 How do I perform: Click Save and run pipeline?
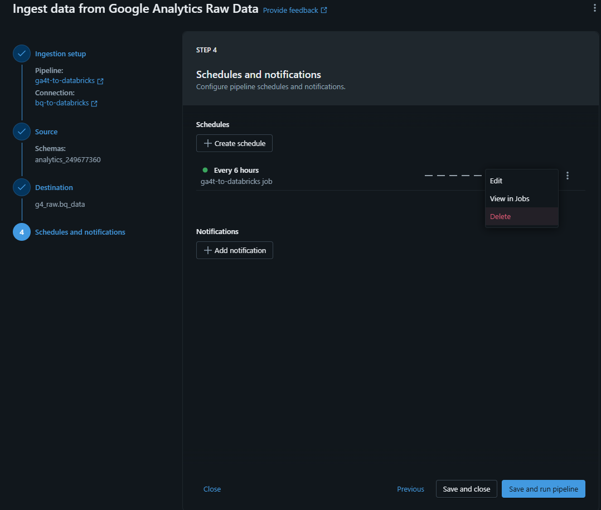(x=543, y=489)
